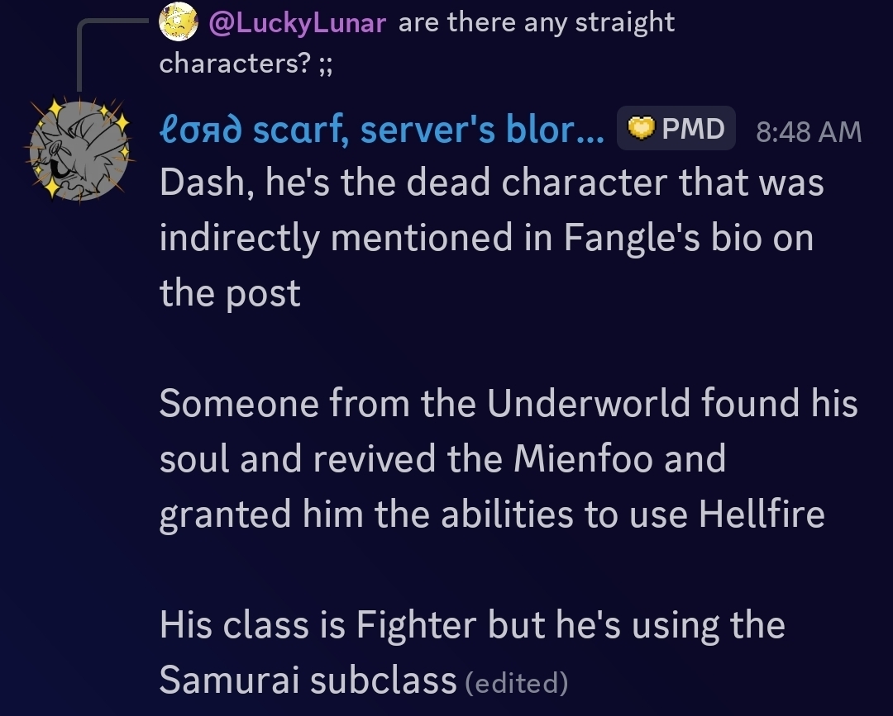Open the @LuckyLunar mention
Viewport: 893px width, 716px height.
click(298, 23)
